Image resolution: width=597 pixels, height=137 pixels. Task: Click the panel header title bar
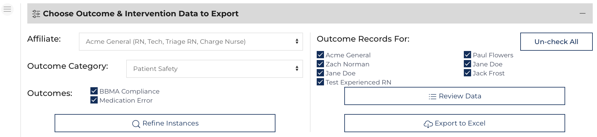click(310, 14)
